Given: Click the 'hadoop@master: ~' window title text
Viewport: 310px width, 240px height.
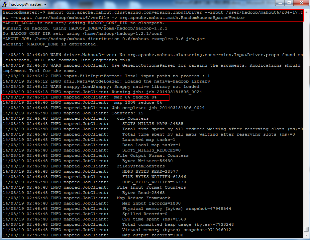Looking at the screenshot, I should pyautogui.click(x=28, y=4).
